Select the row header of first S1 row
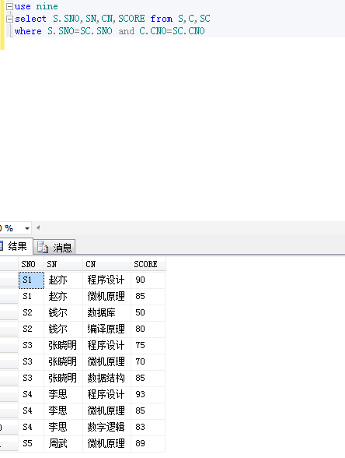This screenshot has width=345, height=458. tap(9, 280)
